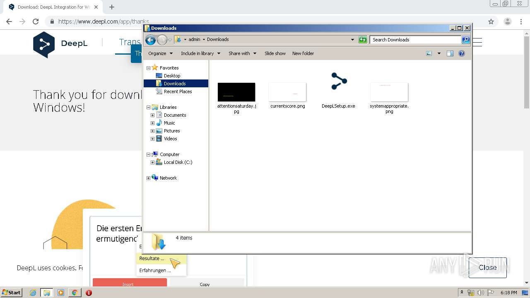The height and width of the screenshot is (298, 530).
Task: Click New folder in the toolbar
Action: [x=303, y=53]
